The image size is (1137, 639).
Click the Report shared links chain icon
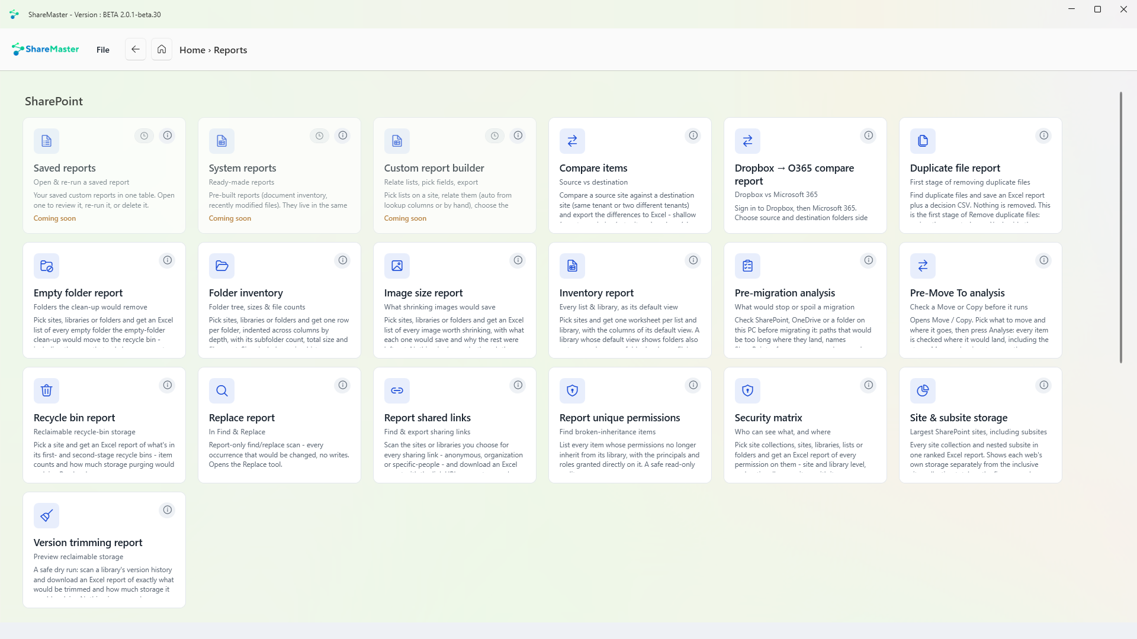point(397,390)
